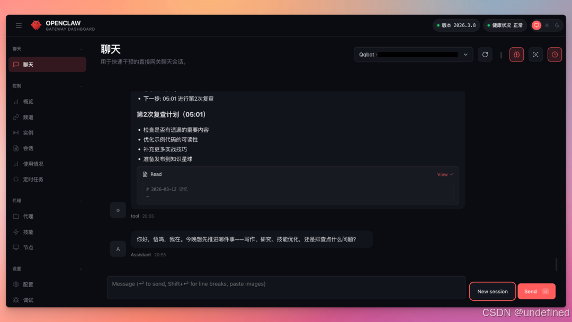Send the message with Send button
This screenshot has width=572, height=322.
tap(536, 291)
